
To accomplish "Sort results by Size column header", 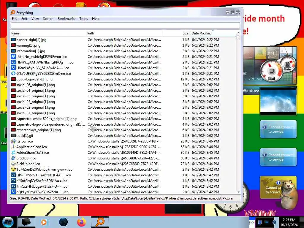I will pyautogui.click(x=176, y=33).
